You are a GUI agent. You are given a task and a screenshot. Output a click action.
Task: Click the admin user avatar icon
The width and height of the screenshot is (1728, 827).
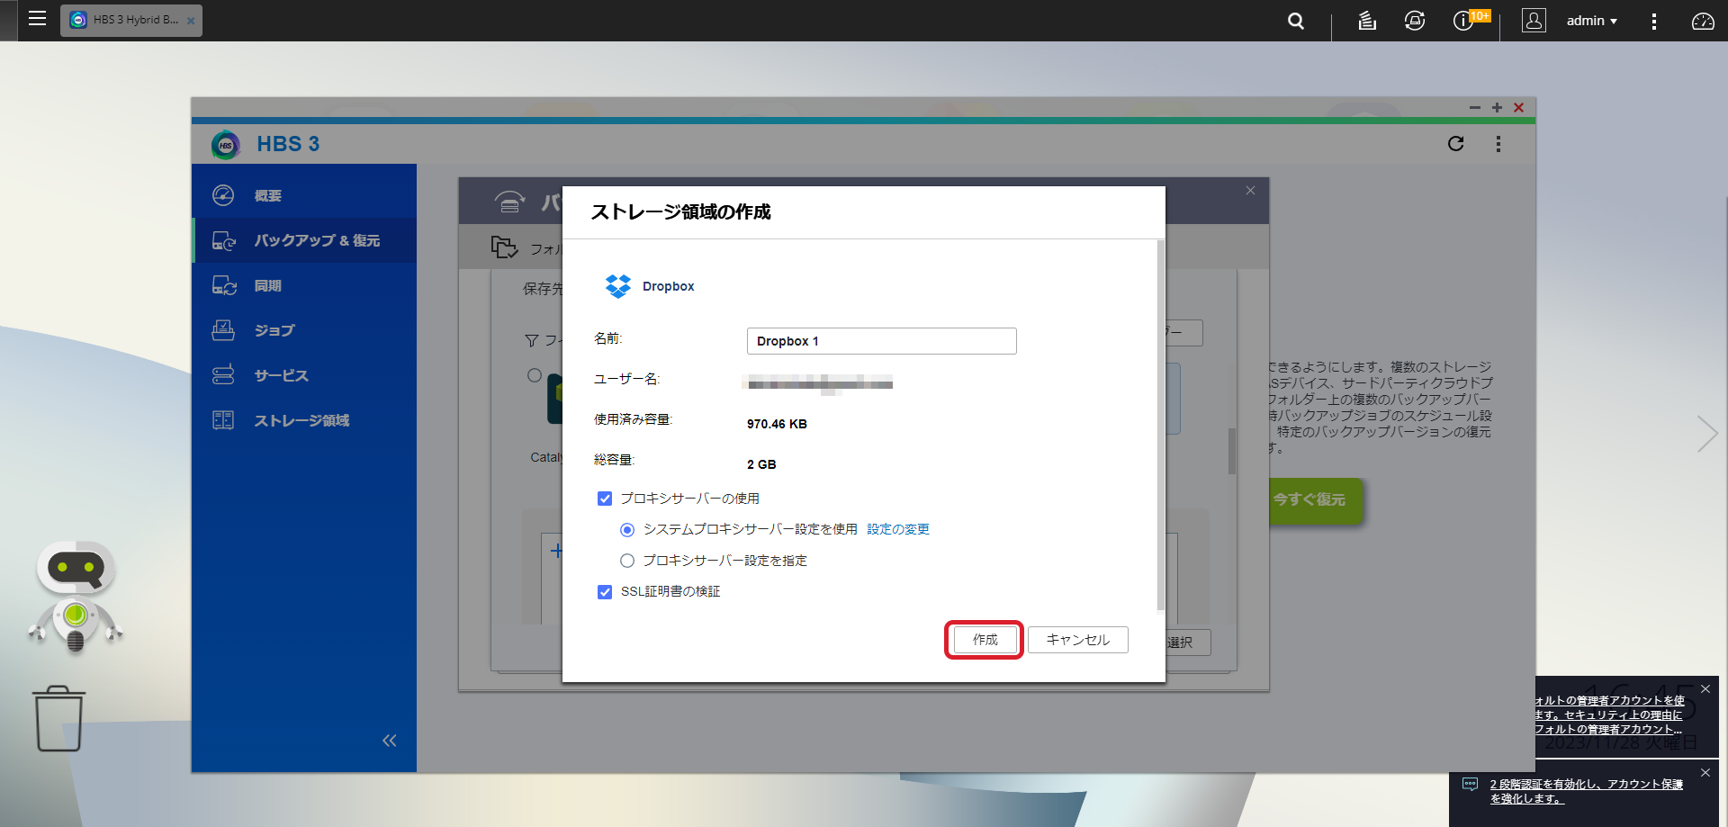pyautogui.click(x=1534, y=21)
